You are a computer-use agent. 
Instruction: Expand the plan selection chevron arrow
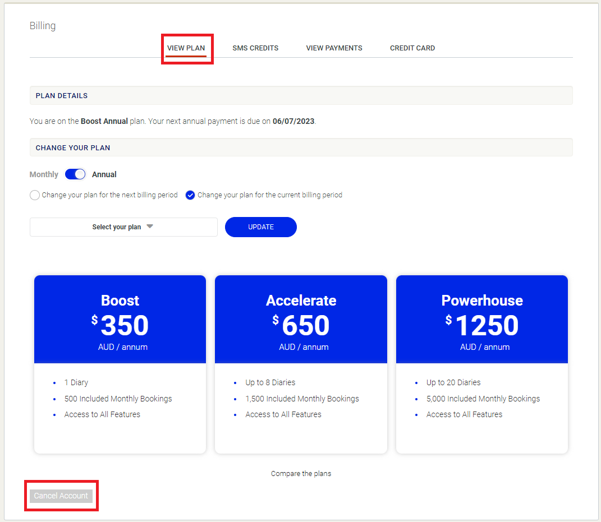[149, 227]
